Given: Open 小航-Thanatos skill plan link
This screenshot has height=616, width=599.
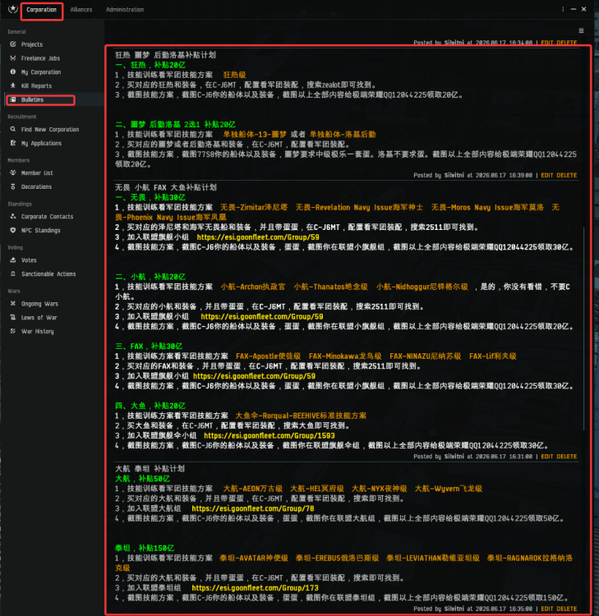Looking at the screenshot, I should point(330,287).
